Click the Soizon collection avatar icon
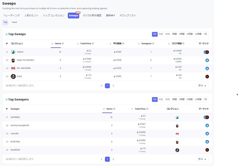Image resolution: width=238 pixels, height=166 pixels. (13, 52)
